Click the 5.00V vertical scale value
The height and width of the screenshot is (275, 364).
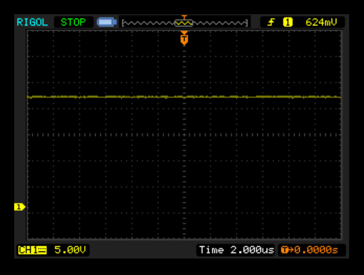tap(70, 250)
